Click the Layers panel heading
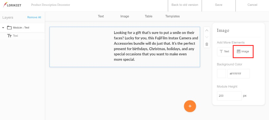Viewport: 269px width, 120px height. pos(8,17)
